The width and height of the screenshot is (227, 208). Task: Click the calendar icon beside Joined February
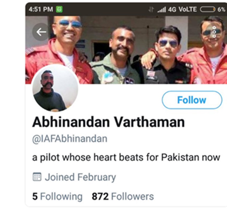point(37,177)
